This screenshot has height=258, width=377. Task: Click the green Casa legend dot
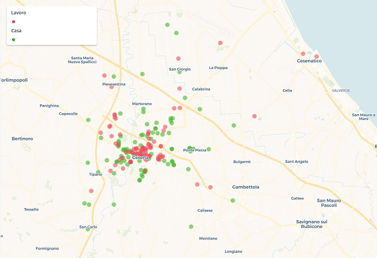coord(13,39)
